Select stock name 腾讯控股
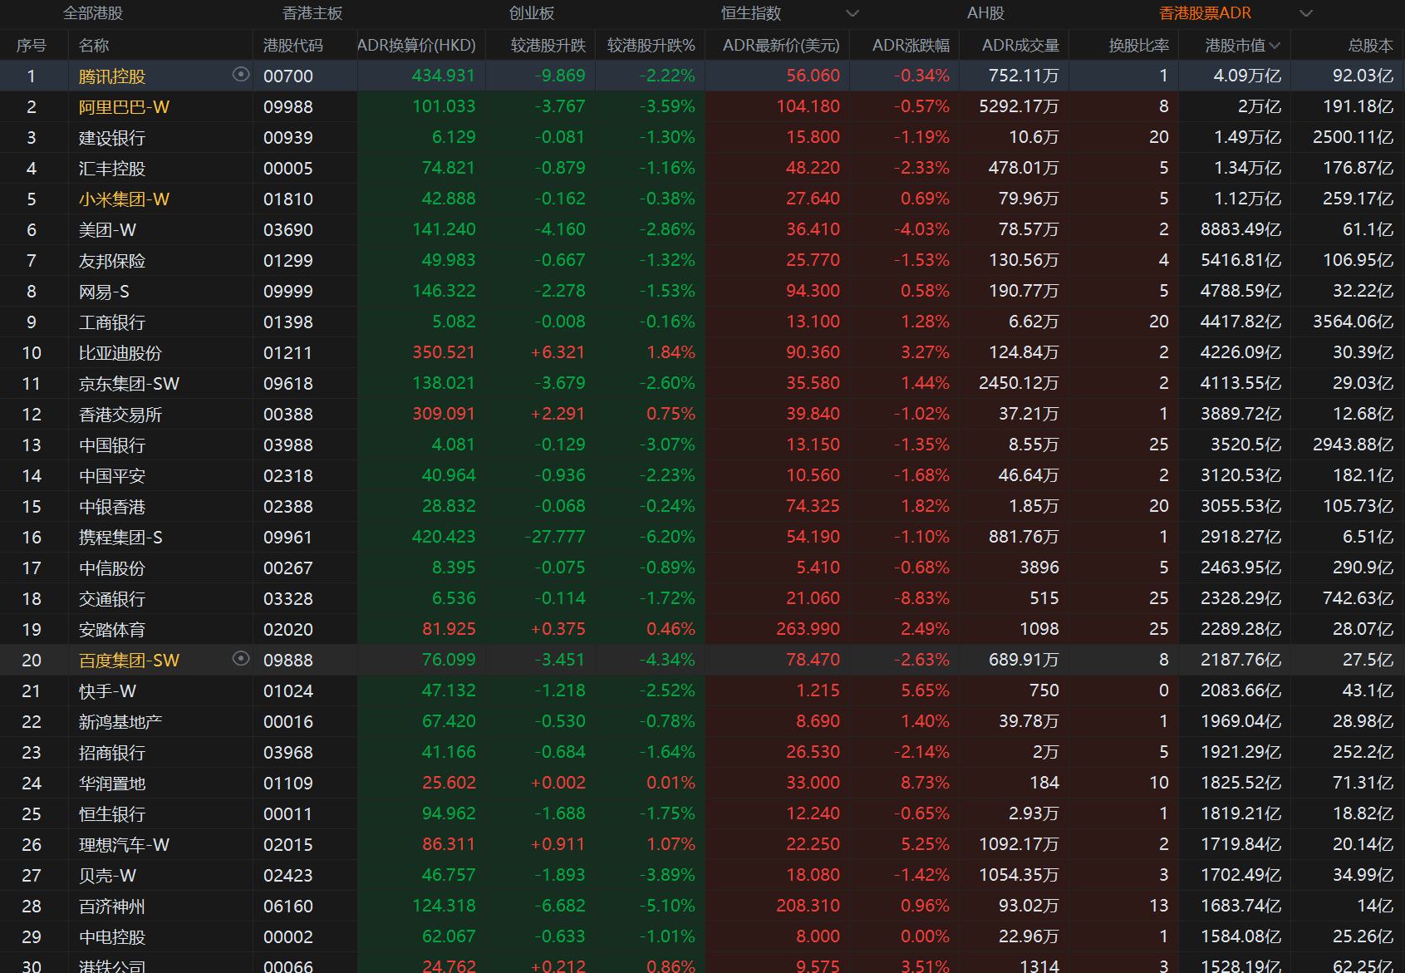The height and width of the screenshot is (973, 1405). 112,76
